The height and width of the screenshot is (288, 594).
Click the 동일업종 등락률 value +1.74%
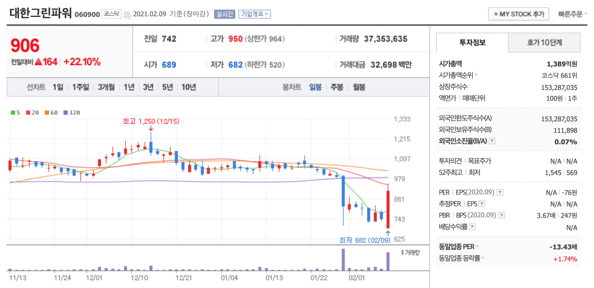pos(565,259)
